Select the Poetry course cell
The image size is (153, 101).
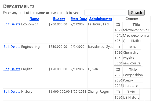click(x=133, y=80)
